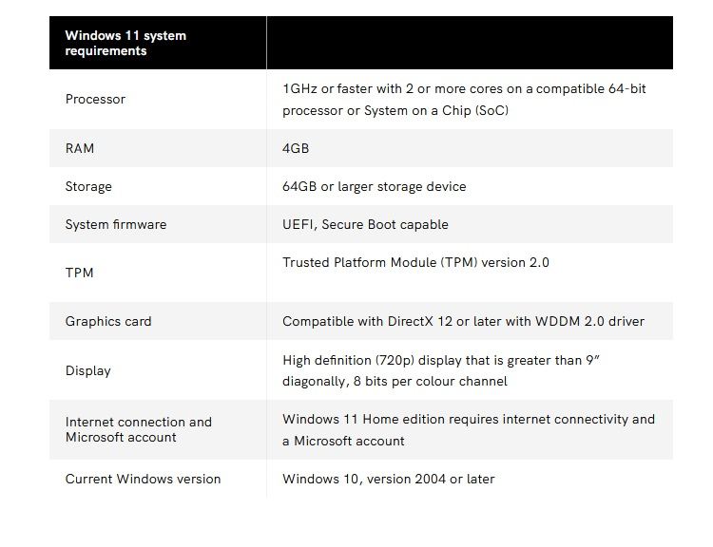
Task: Select the "RAM" row label
Action: [80, 148]
